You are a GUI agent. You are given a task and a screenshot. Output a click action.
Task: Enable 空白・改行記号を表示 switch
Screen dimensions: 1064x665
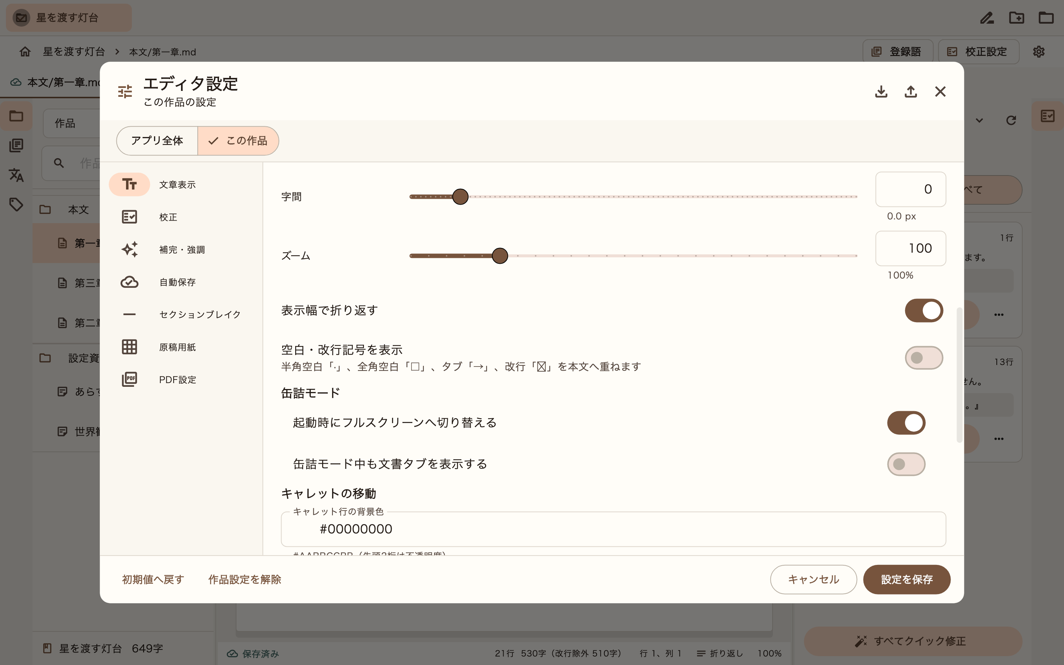pyautogui.click(x=924, y=358)
